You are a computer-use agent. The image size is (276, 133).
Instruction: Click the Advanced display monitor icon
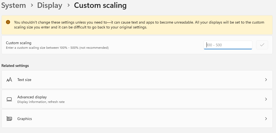[x=9, y=99]
